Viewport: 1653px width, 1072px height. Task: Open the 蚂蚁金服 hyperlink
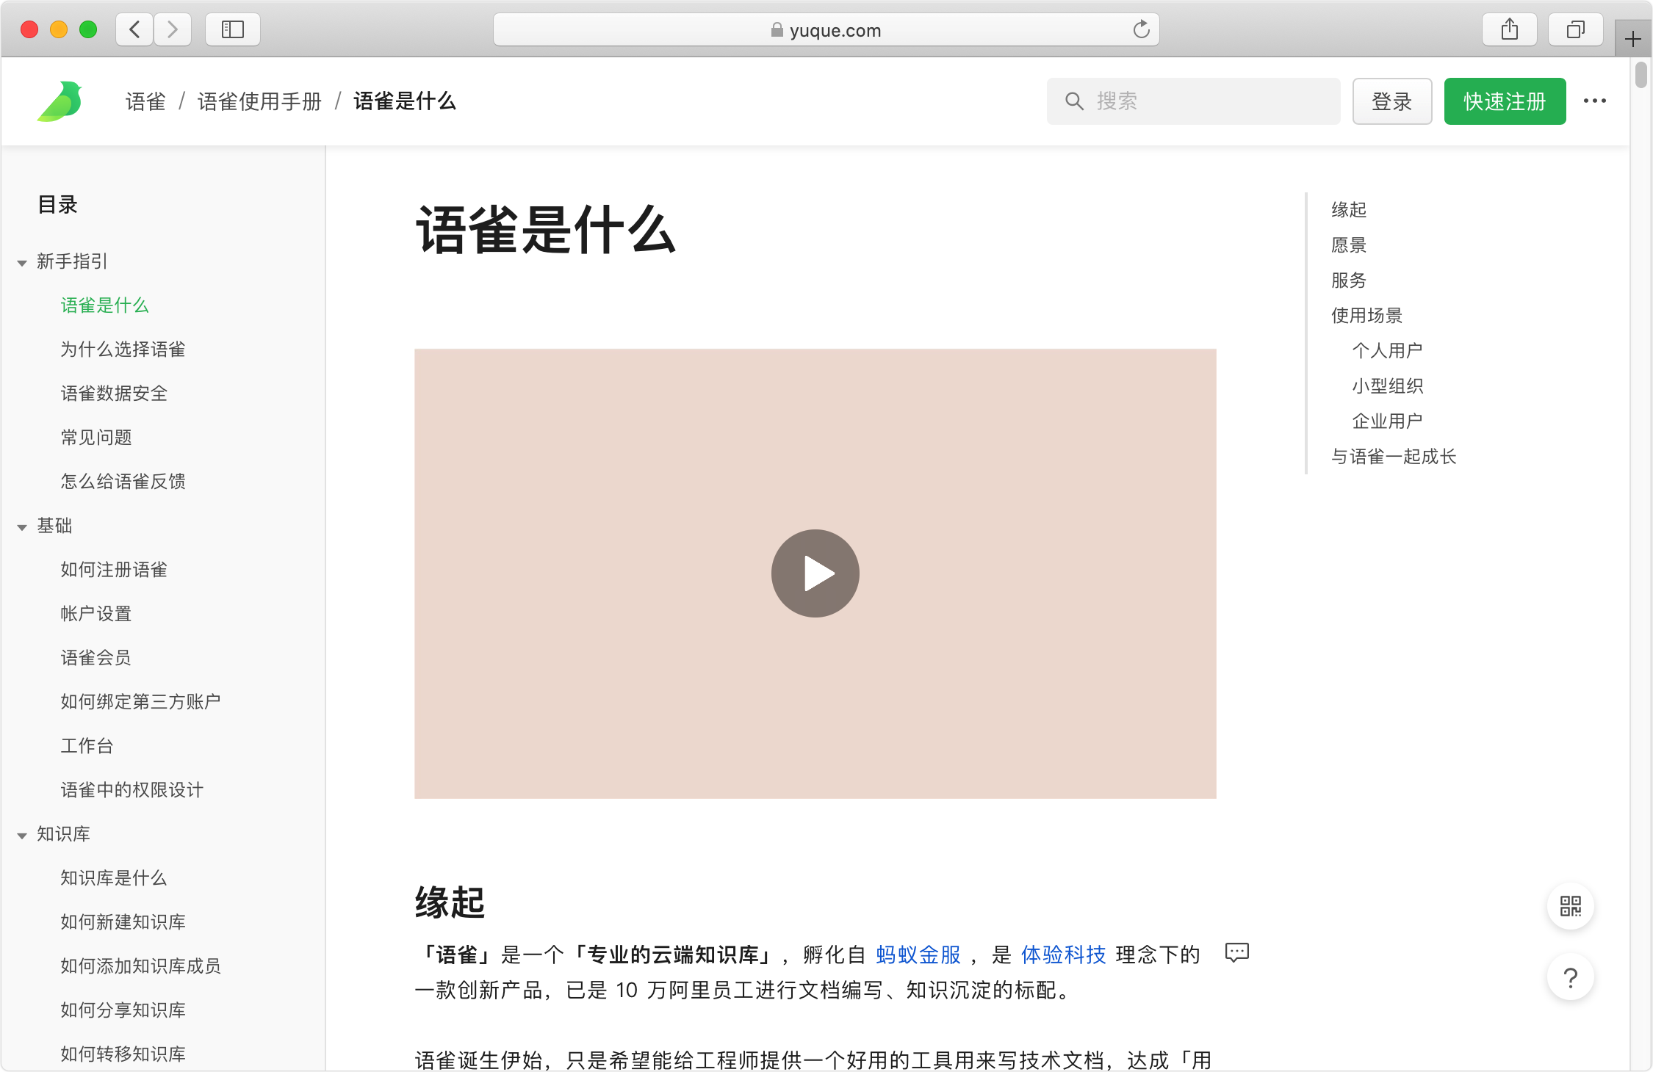918,955
